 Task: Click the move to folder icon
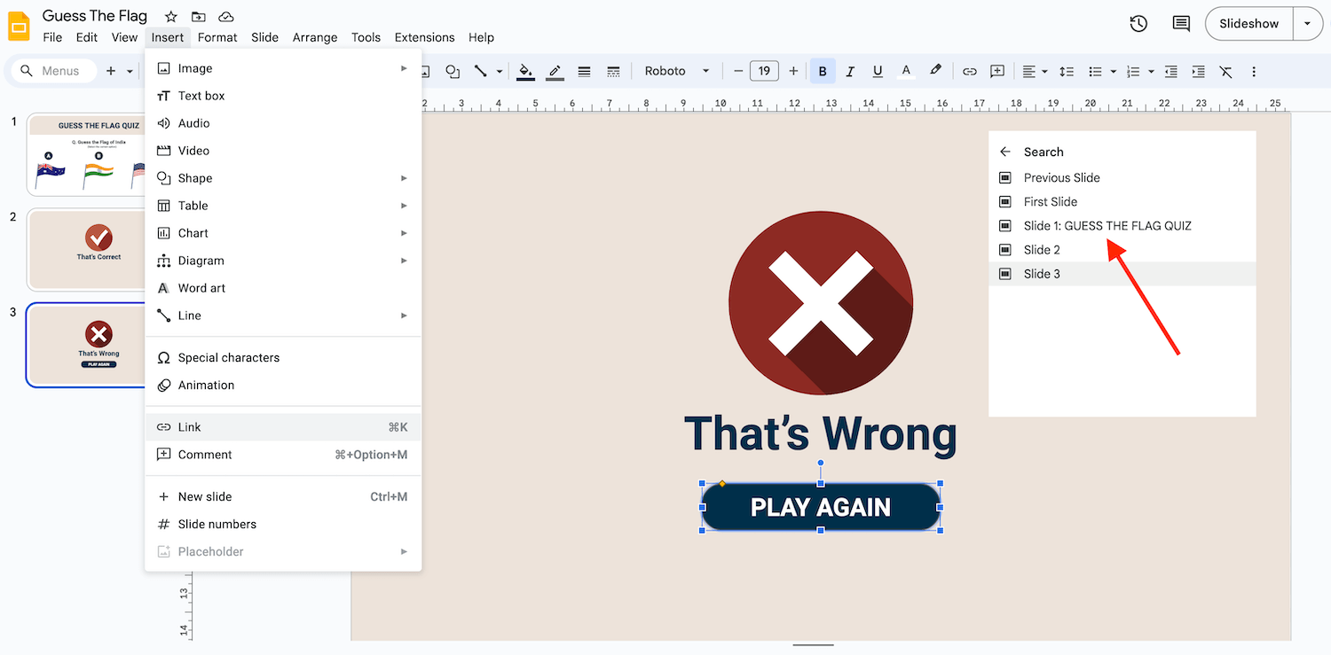tap(199, 17)
